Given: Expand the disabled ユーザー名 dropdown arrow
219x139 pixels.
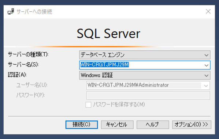Looking at the screenshot, I should (x=206, y=86).
